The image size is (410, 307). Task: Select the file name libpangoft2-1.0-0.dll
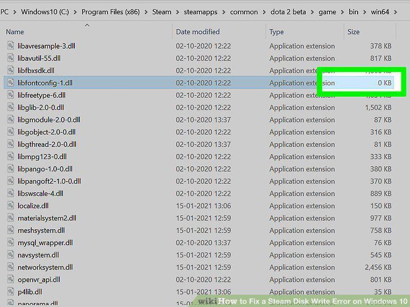[49, 181]
